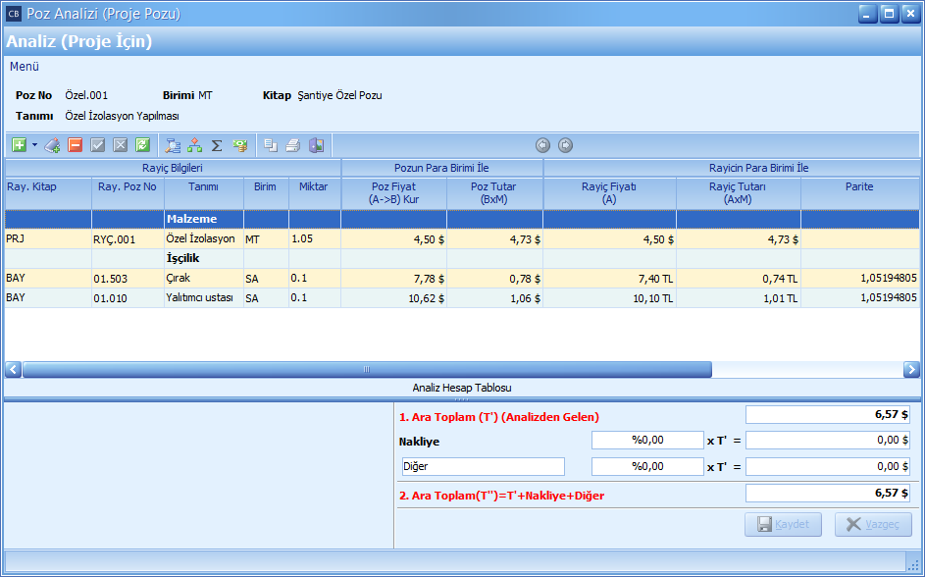The width and height of the screenshot is (925, 577).
Task: Click the green plus add row icon
Action: tap(19, 145)
